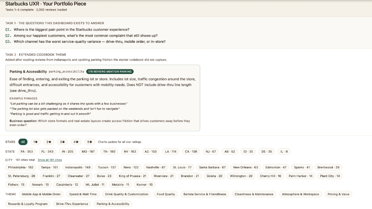Viewport: 372px width, 209px height.
Task: Choose Clearwater · 27 city chip
Action: 78,176
